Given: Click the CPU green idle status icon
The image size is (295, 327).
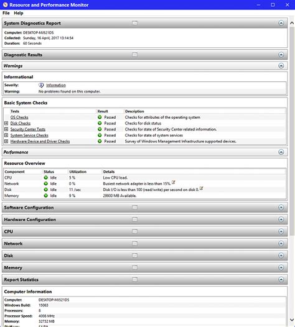Looking at the screenshot, I should click(46, 178).
